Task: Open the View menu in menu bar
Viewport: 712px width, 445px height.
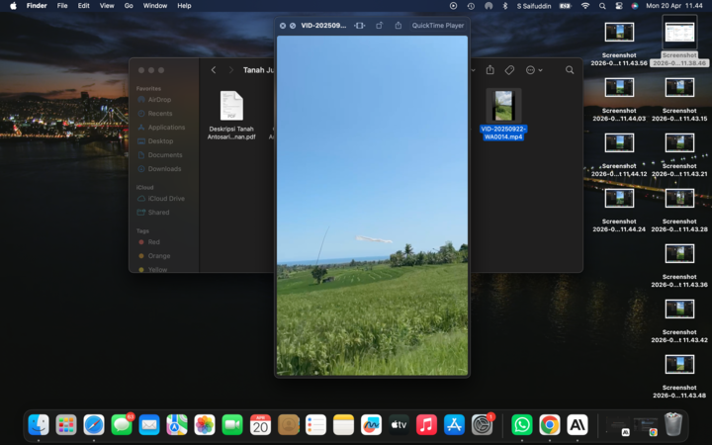Action: pos(107,6)
